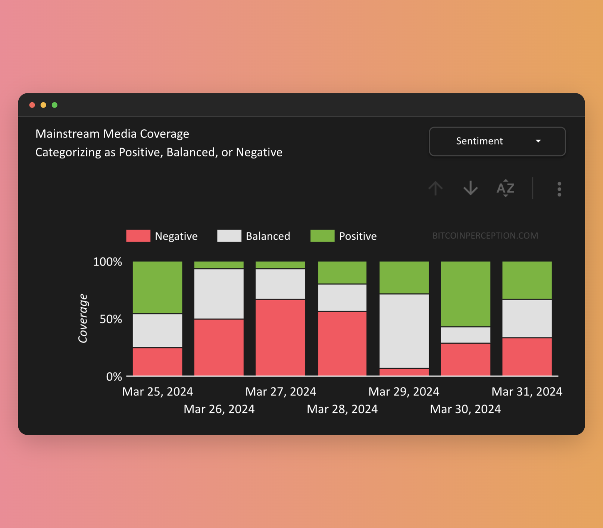Viewport: 603px width, 528px height.
Task: Click the Mar 31, 2024 axis label
Action: coord(527,391)
